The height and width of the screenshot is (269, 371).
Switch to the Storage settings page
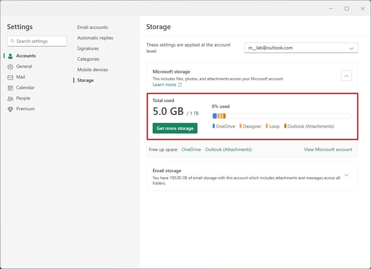(x=85, y=80)
